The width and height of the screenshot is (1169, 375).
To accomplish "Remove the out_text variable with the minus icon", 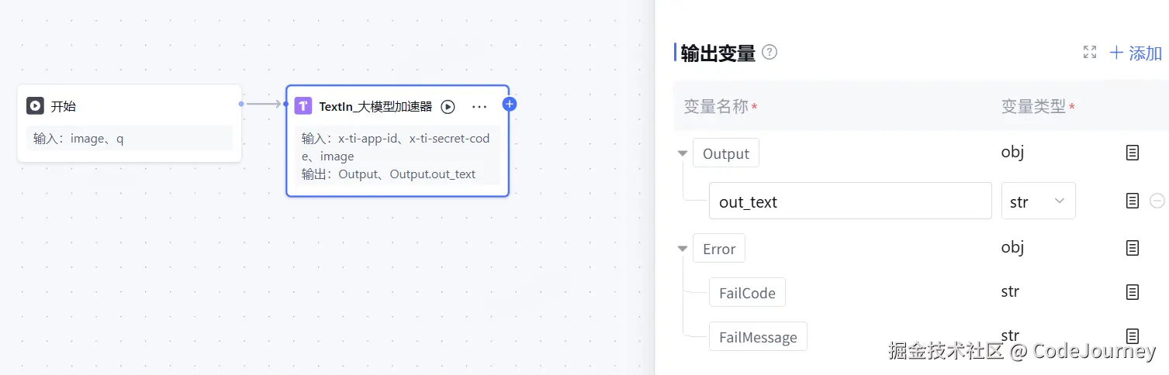I will point(1157,201).
